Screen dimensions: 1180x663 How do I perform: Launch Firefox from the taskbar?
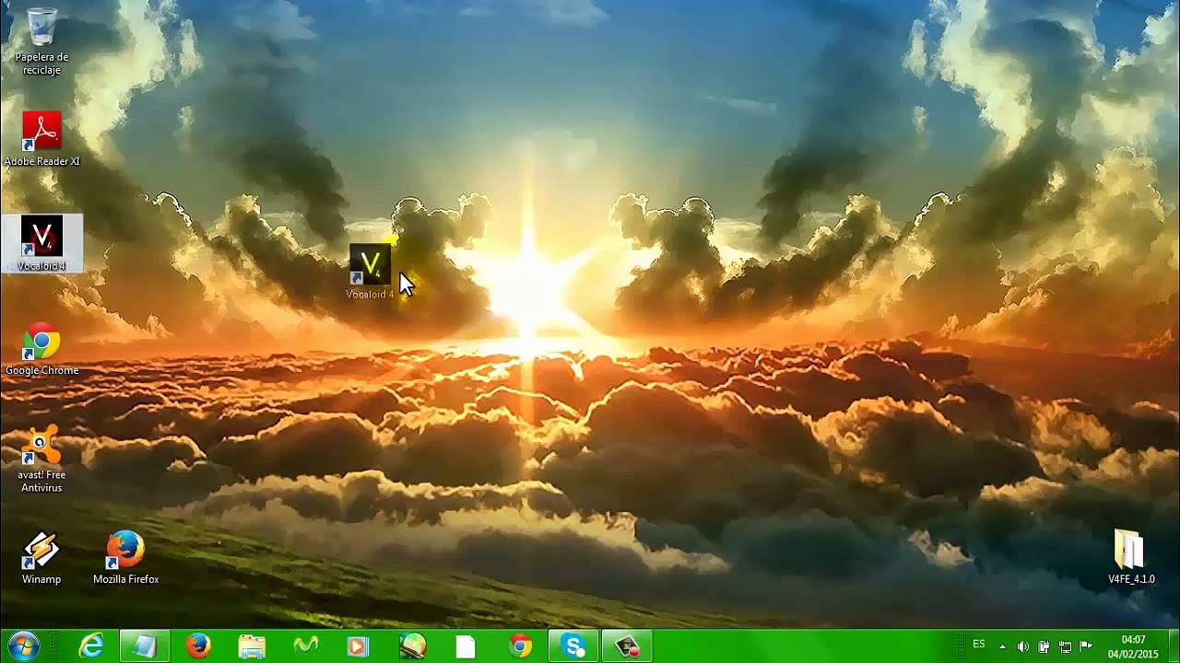tap(197, 646)
